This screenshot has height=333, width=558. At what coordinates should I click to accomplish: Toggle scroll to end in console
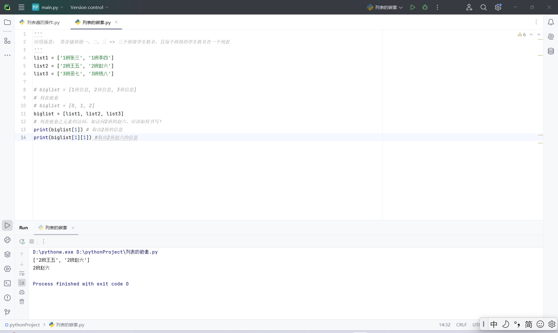[x=22, y=283]
